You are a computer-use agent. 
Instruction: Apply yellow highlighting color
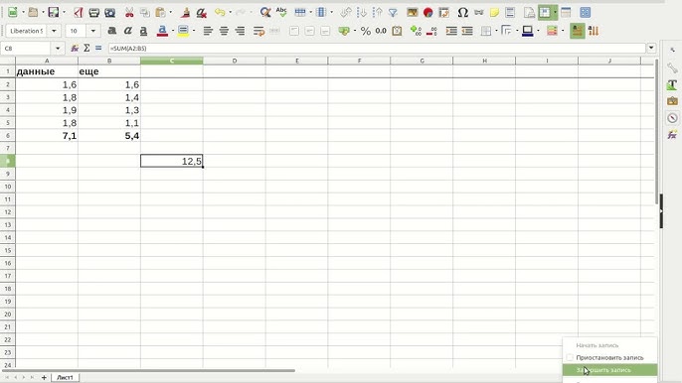(x=183, y=31)
